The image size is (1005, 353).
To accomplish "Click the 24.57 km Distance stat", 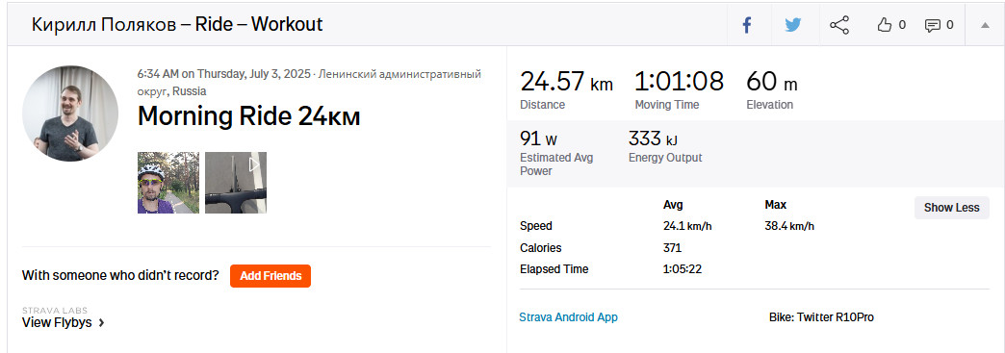I will tap(567, 89).
